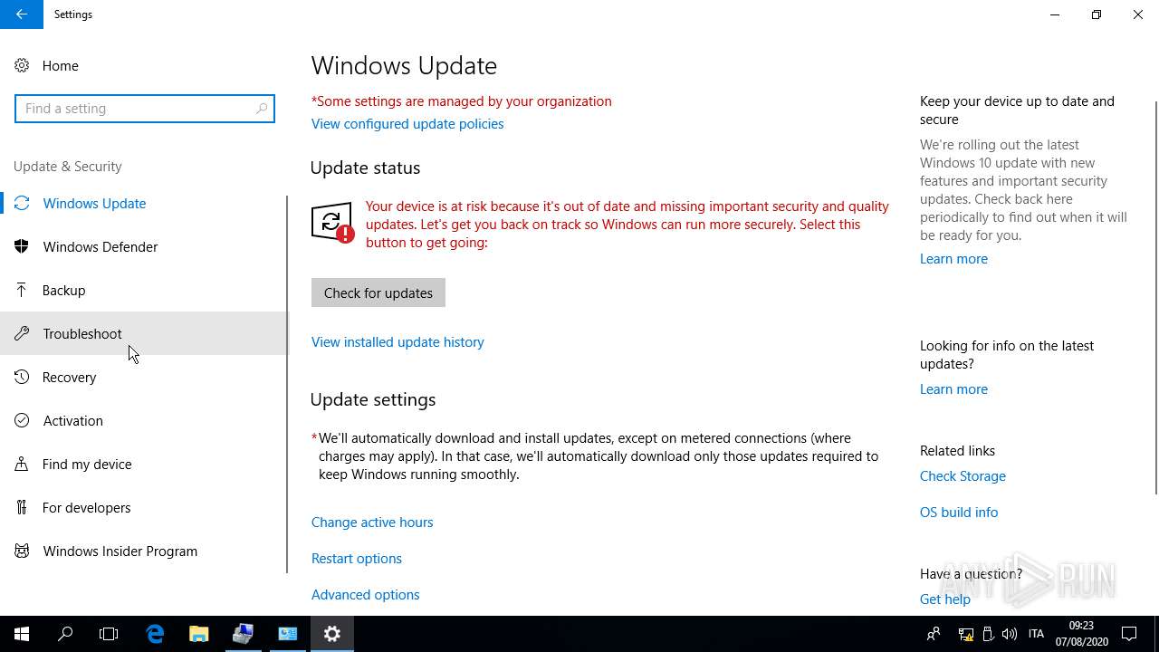Click Check for updates button
The height and width of the screenshot is (652, 1159).
click(378, 292)
